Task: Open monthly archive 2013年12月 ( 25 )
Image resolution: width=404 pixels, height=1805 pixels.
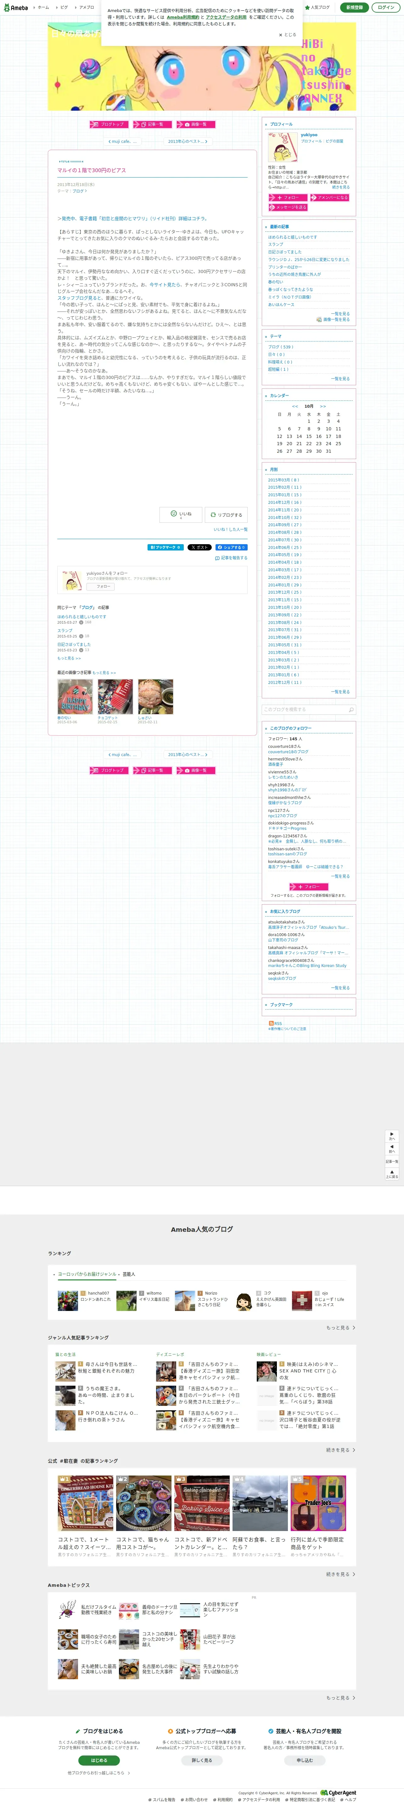Action: pos(285,592)
